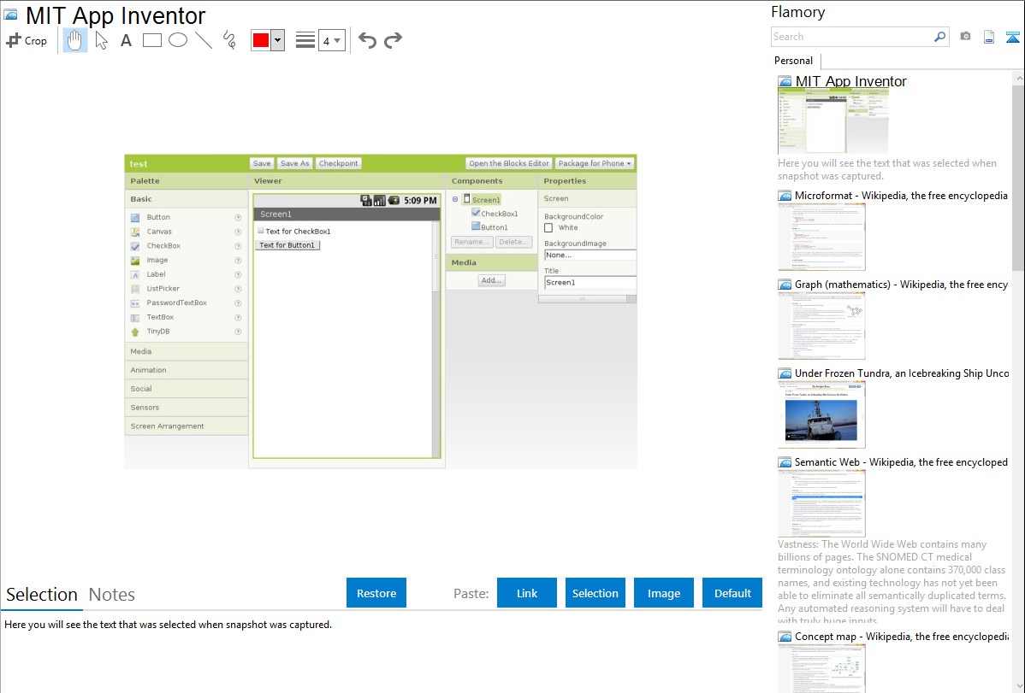This screenshot has width=1025, height=693.
Task: Click the blue Selection paste button
Action: click(595, 593)
